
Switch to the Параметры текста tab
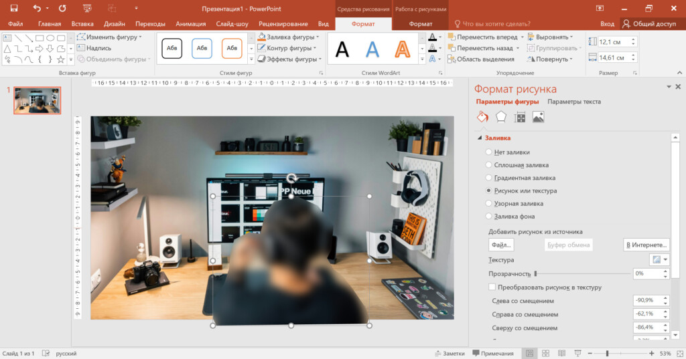573,102
